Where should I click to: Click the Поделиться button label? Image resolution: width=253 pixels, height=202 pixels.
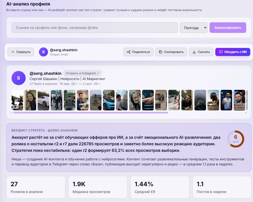click(x=141, y=52)
